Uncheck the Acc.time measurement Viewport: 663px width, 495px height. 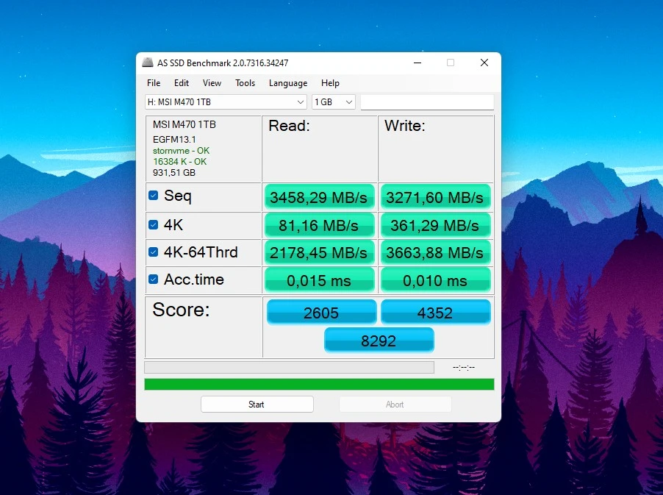click(154, 279)
